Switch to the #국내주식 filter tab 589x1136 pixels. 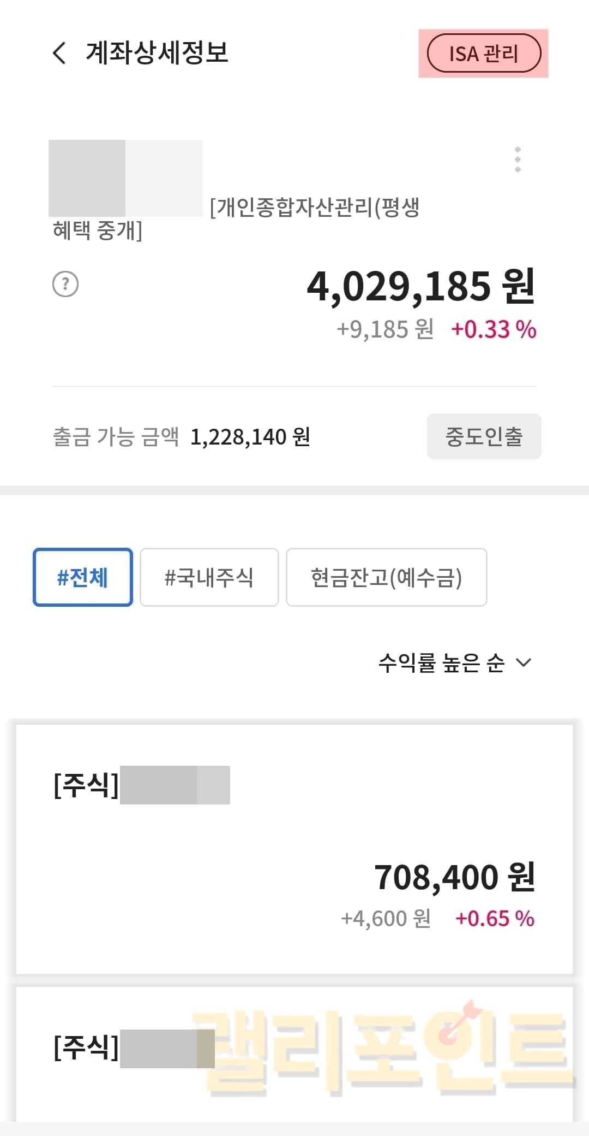click(x=209, y=577)
